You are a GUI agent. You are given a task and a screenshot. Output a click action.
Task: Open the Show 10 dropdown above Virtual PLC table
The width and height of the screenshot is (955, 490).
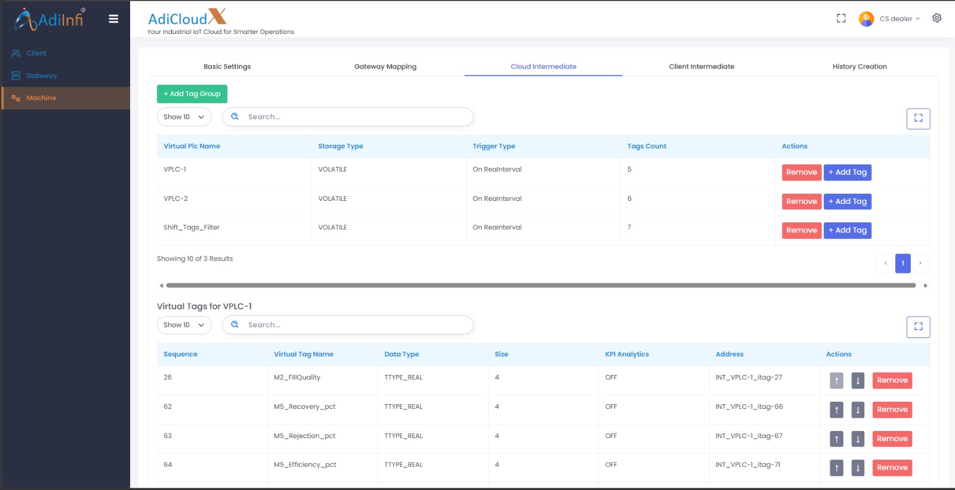click(x=184, y=117)
